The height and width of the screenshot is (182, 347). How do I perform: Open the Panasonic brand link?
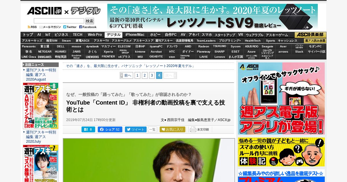pos(29,46)
